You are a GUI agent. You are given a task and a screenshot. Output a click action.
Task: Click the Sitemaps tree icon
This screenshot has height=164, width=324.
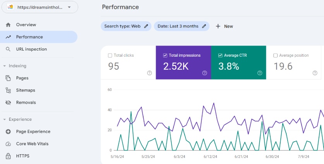[8, 90]
